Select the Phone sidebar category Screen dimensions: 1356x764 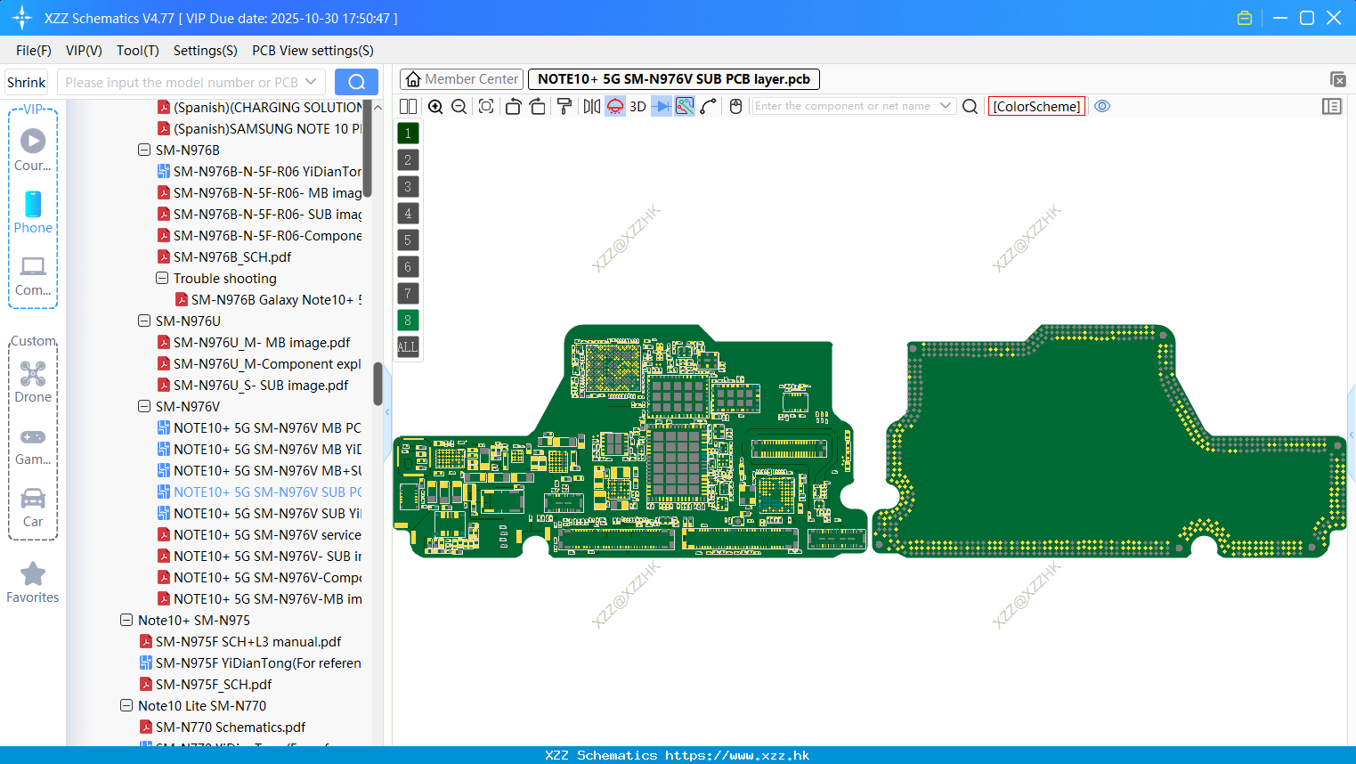coord(33,213)
